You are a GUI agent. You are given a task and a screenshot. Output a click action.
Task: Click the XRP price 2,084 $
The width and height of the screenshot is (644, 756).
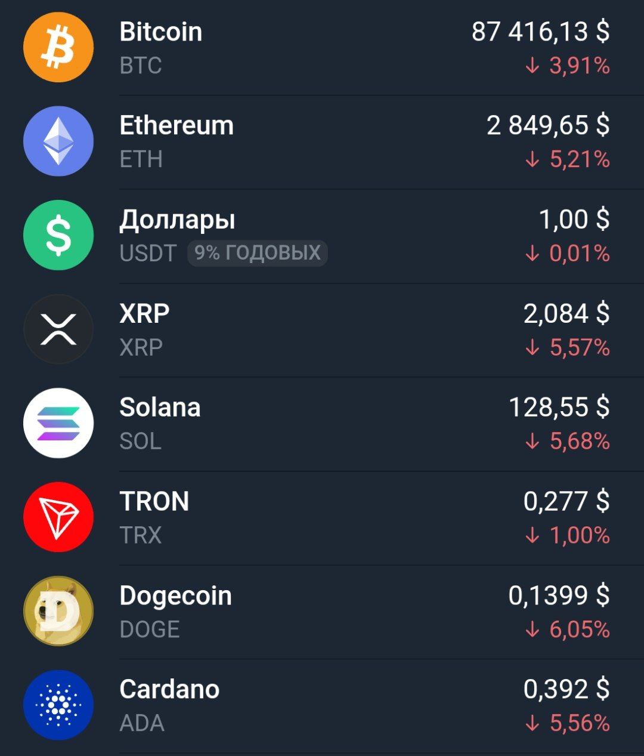[x=566, y=313]
